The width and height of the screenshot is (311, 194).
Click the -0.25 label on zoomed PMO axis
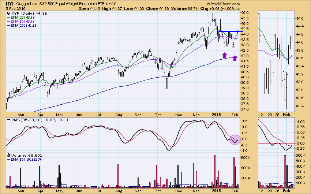[300, 149]
